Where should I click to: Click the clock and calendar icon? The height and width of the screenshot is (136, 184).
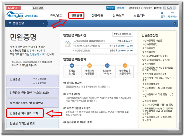(68, 44)
